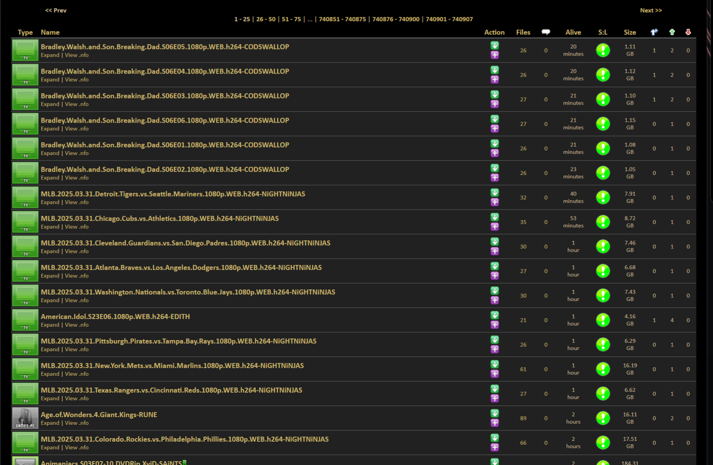Click the Games-PC type icon

25,418
